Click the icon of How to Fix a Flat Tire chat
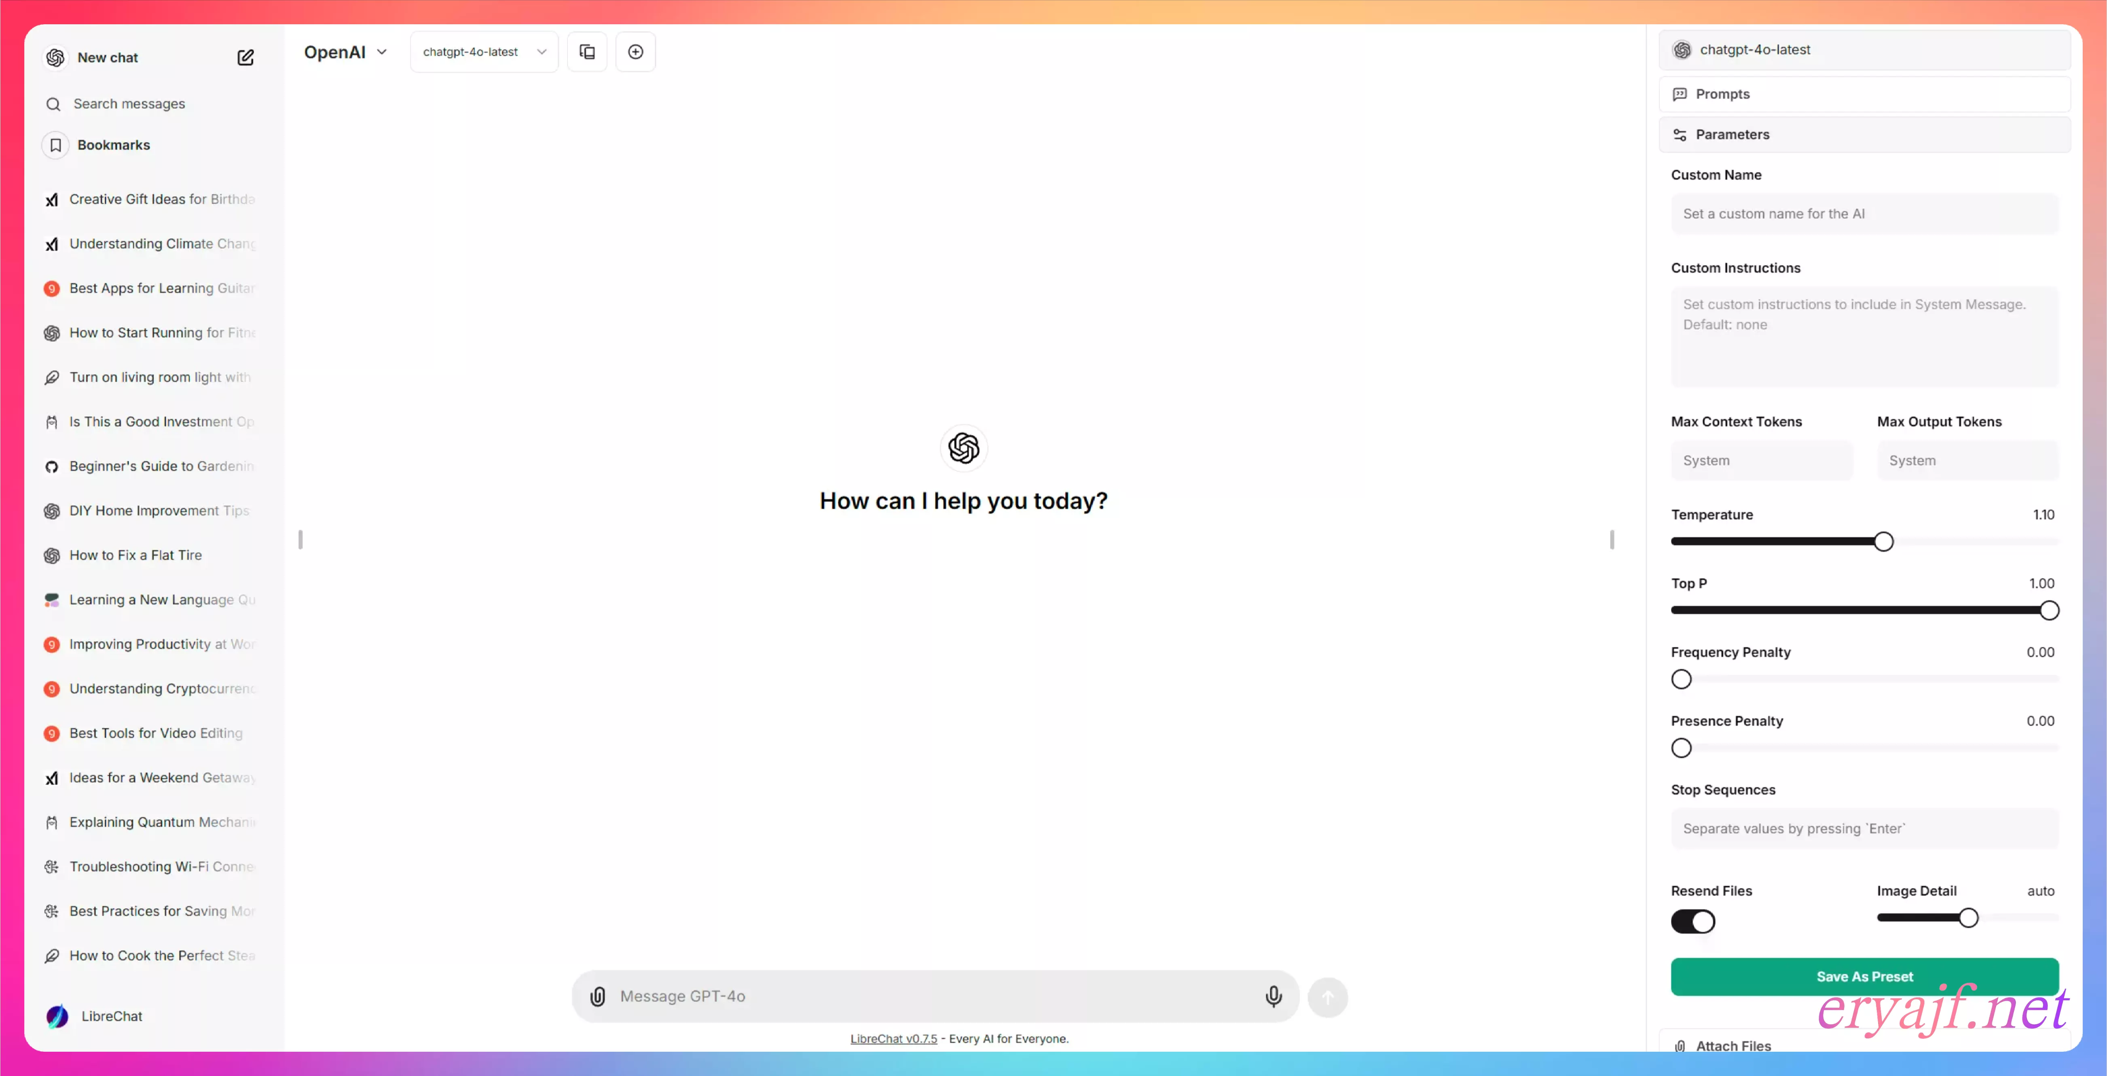Screen dimensions: 2107x1076 pyautogui.click(x=51, y=555)
